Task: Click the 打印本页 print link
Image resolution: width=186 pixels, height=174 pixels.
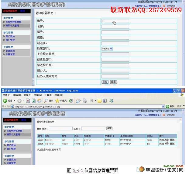Action: pyautogui.click(x=56, y=149)
